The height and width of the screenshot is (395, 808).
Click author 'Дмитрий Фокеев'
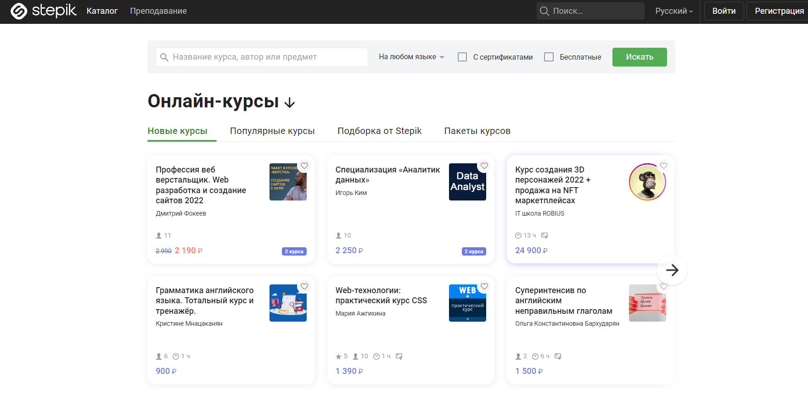coord(181,213)
